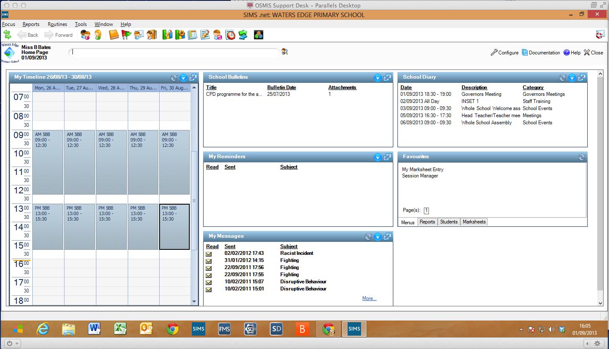Click the green double-arrow home icon in toolbar
The height and width of the screenshot is (349, 609).
7,35
